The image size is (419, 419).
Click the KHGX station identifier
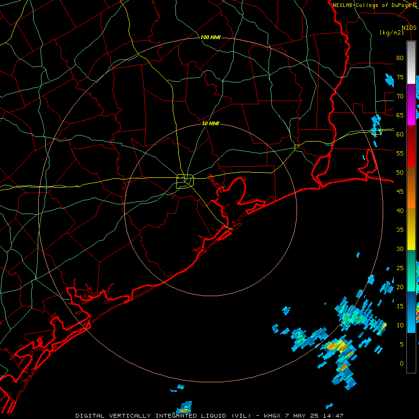pos(273,416)
